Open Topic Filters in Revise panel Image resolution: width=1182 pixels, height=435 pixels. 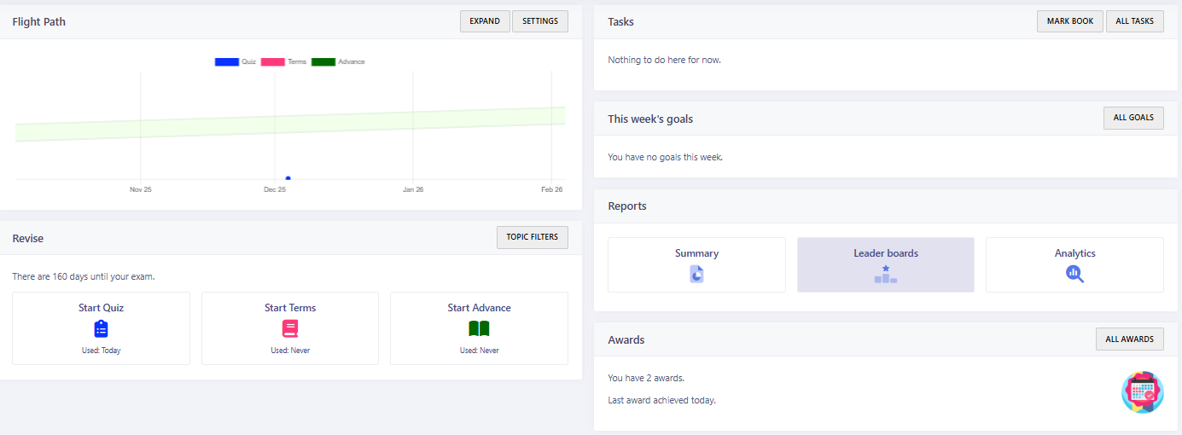(533, 237)
